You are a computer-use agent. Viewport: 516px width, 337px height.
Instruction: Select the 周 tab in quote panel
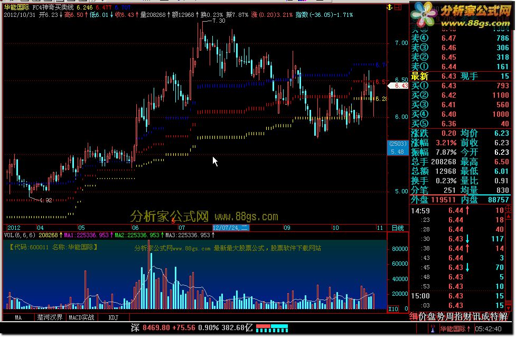coord(449,316)
